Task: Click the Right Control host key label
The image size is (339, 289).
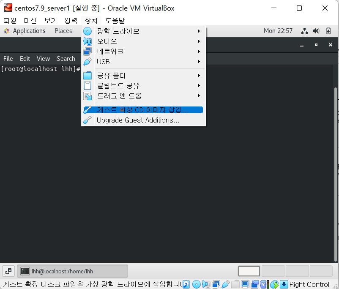Action: click(x=309, y=284)
